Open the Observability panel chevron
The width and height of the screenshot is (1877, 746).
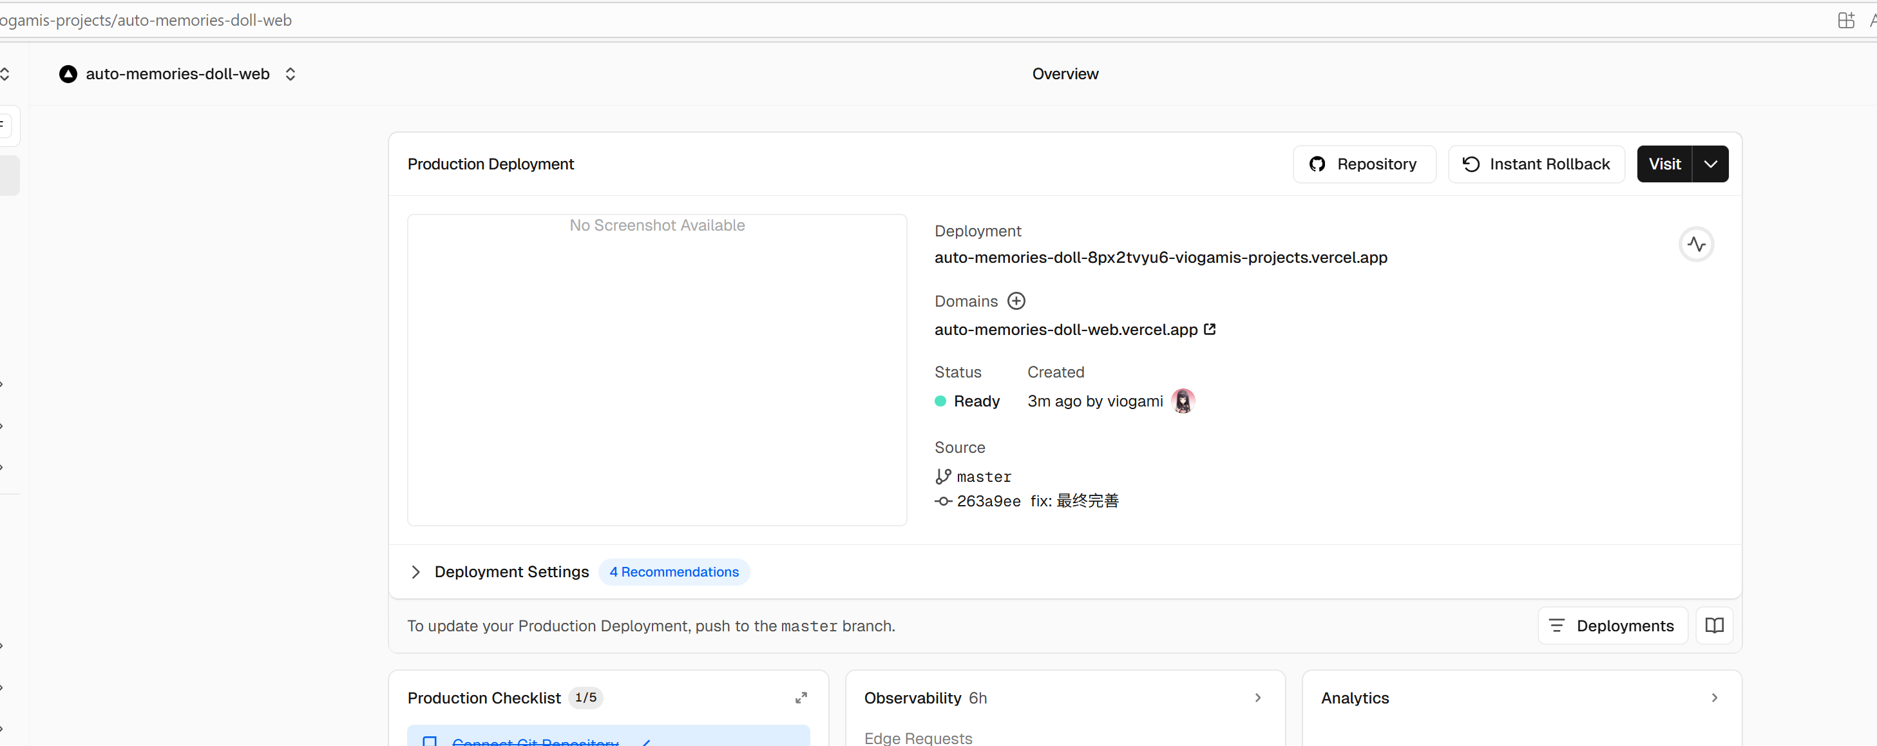[1257, 698]
